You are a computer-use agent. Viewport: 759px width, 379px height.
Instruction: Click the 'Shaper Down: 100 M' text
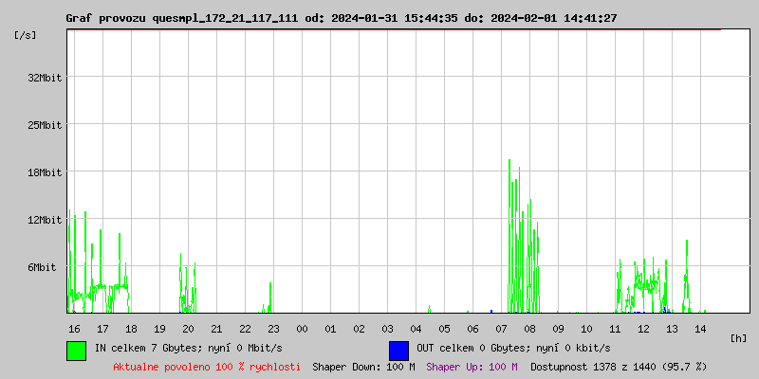363,366
